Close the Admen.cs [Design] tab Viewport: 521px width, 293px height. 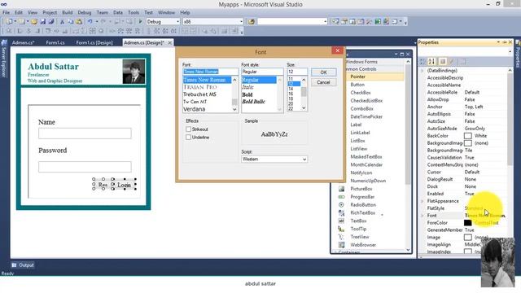pos(170,42)
